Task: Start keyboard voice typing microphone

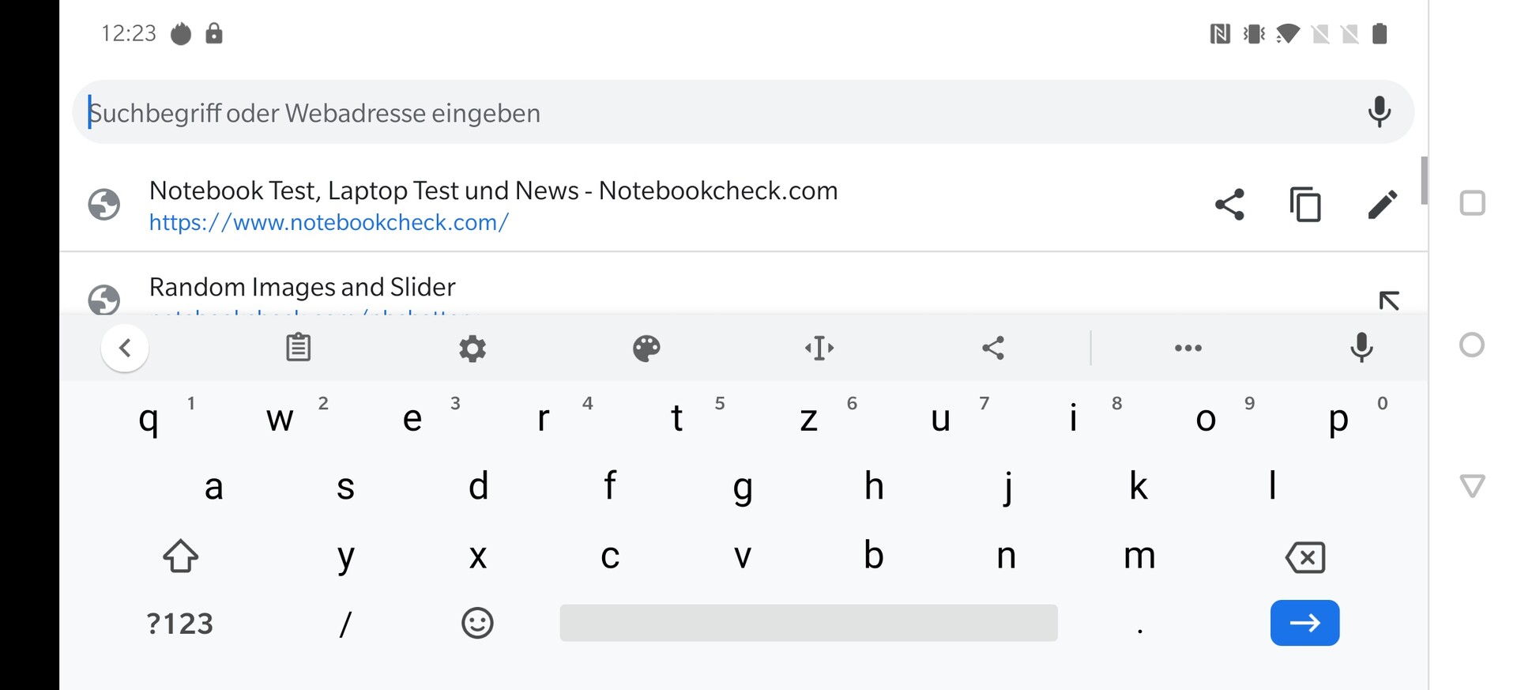Action: point(1361,348)
